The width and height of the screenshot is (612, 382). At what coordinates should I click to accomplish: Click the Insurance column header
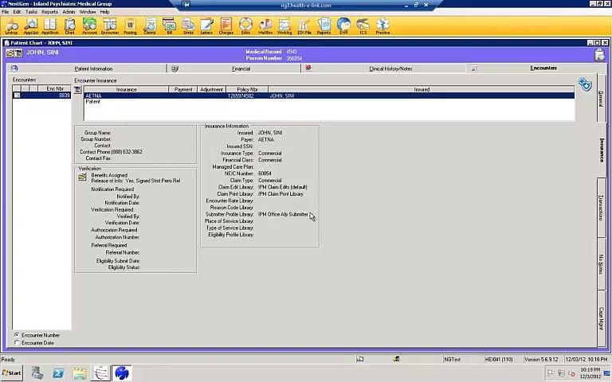(126, 89)
